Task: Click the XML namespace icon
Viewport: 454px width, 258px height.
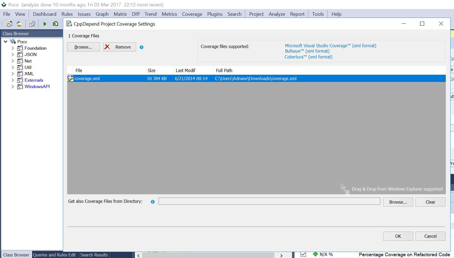Action: [x=20, y=74]
